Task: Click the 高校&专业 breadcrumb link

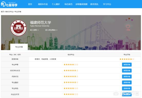Action: point(9,12)
